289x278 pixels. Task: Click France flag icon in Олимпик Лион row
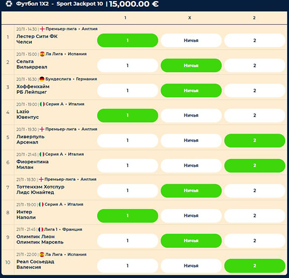pos(41,229)
